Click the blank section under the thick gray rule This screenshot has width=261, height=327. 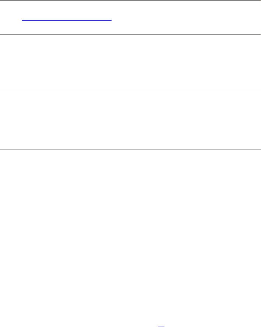[x=130, y=62]
